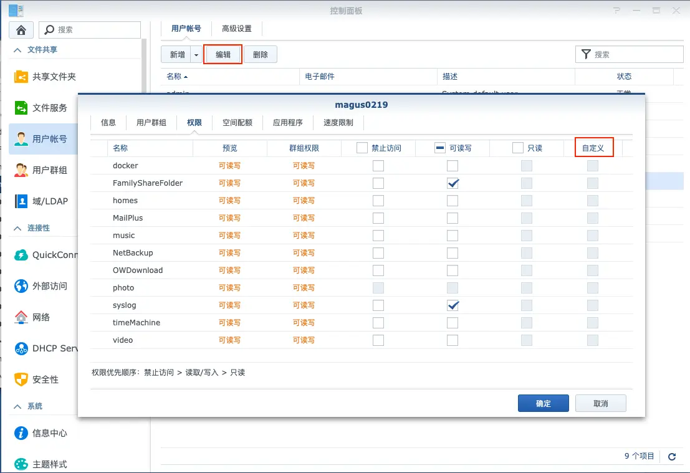Collapse 连接性 sidebar section
The height and width of the screenshot is (473, 690).
(x=17, y=228)
